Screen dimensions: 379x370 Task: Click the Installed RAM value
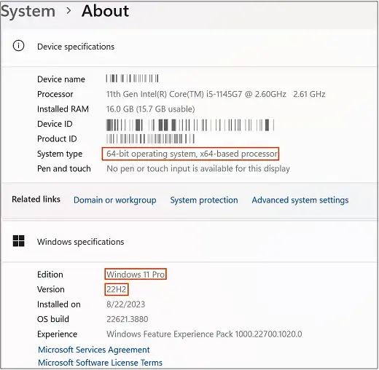click(151, 109)
